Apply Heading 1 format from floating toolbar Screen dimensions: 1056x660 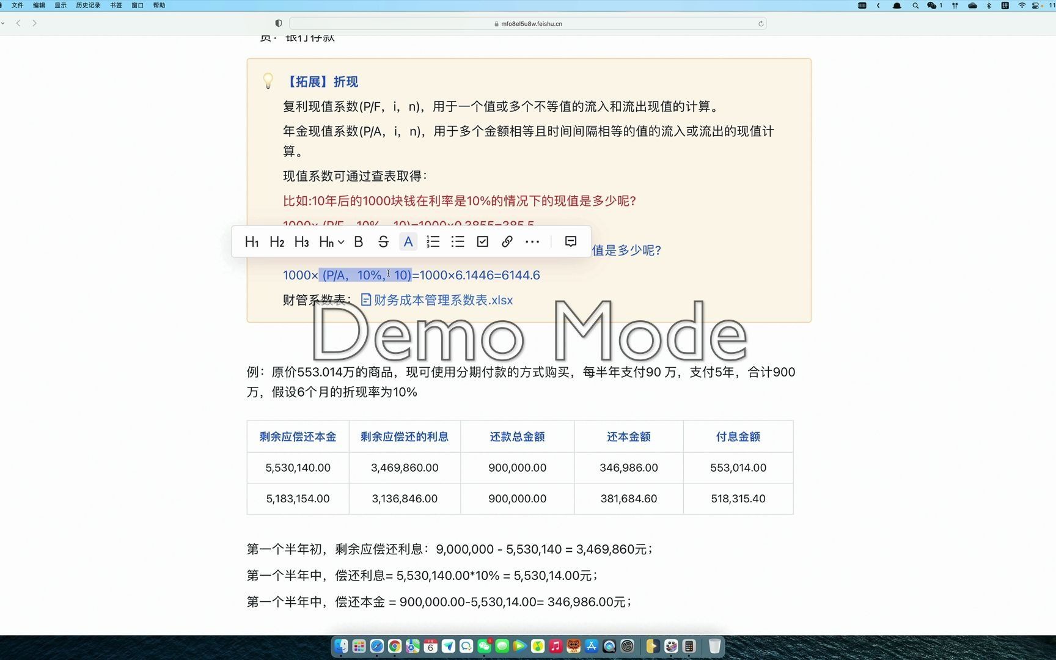252,241
